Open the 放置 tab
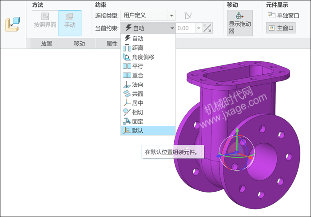 [46, 44]
